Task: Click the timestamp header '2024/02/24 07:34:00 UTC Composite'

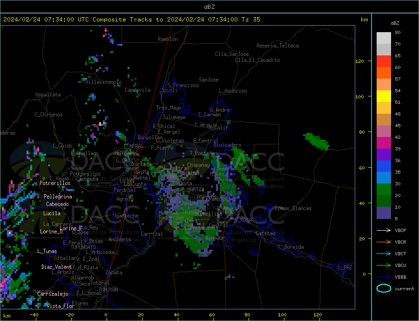Action: 64,20
